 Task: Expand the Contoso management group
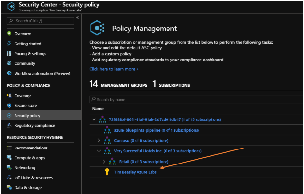coord(99,140)
